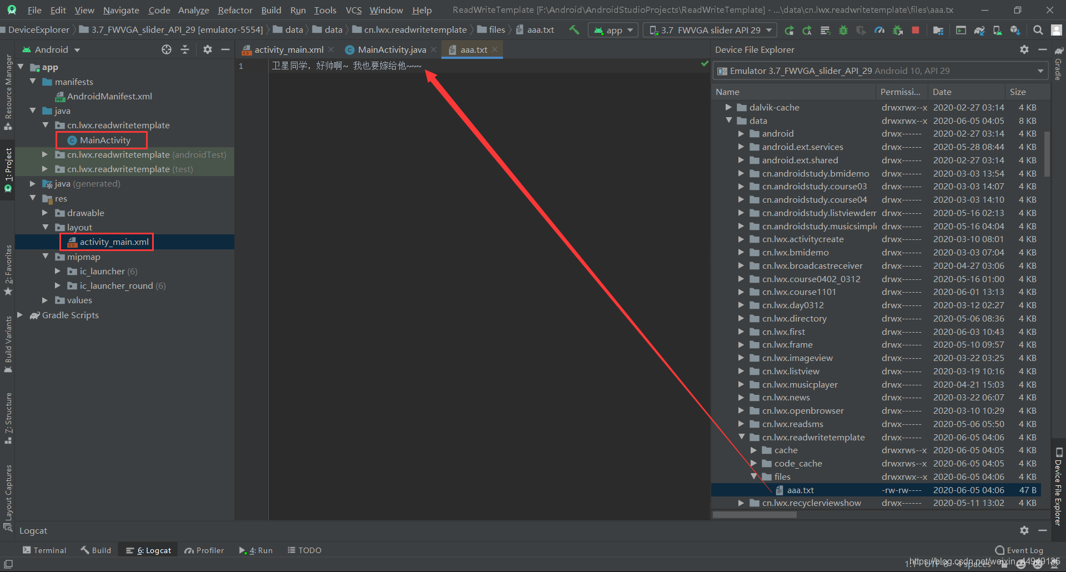The image size is (1066, 572).
Task: Open the Device File Explorer settings gear
Action: coord(1024,49)
